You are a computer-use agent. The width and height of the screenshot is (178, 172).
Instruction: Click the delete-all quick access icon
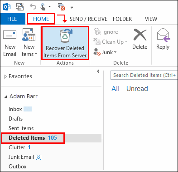tap(61, 7)
